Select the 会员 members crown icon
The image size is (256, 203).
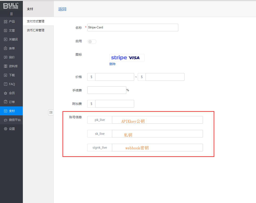click(x=5, y=93)
